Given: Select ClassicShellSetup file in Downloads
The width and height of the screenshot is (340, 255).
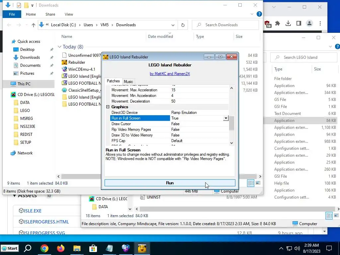Looking at the screenshot, I should [x=82, y=90].
